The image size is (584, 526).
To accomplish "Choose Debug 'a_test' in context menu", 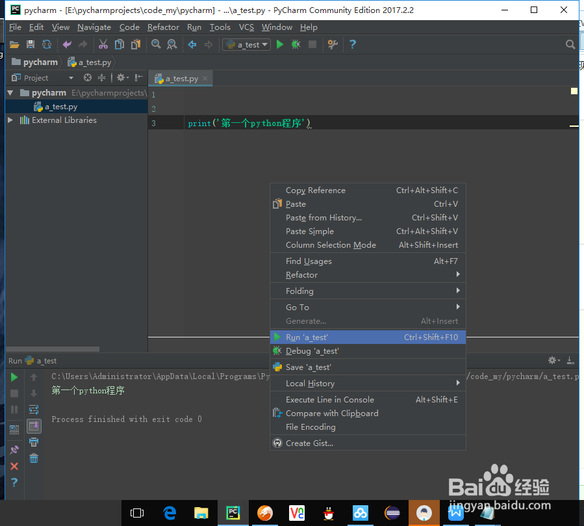I will coord(368,351).
